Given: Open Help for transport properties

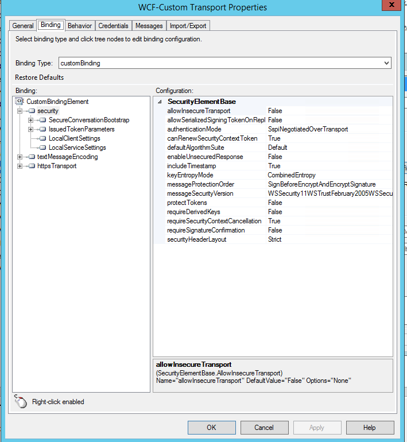Looking at the screenshot, I should [x=370, y=428].
